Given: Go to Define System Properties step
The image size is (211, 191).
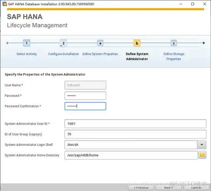Looking at the screenshot, I should [x=100, y=54].
